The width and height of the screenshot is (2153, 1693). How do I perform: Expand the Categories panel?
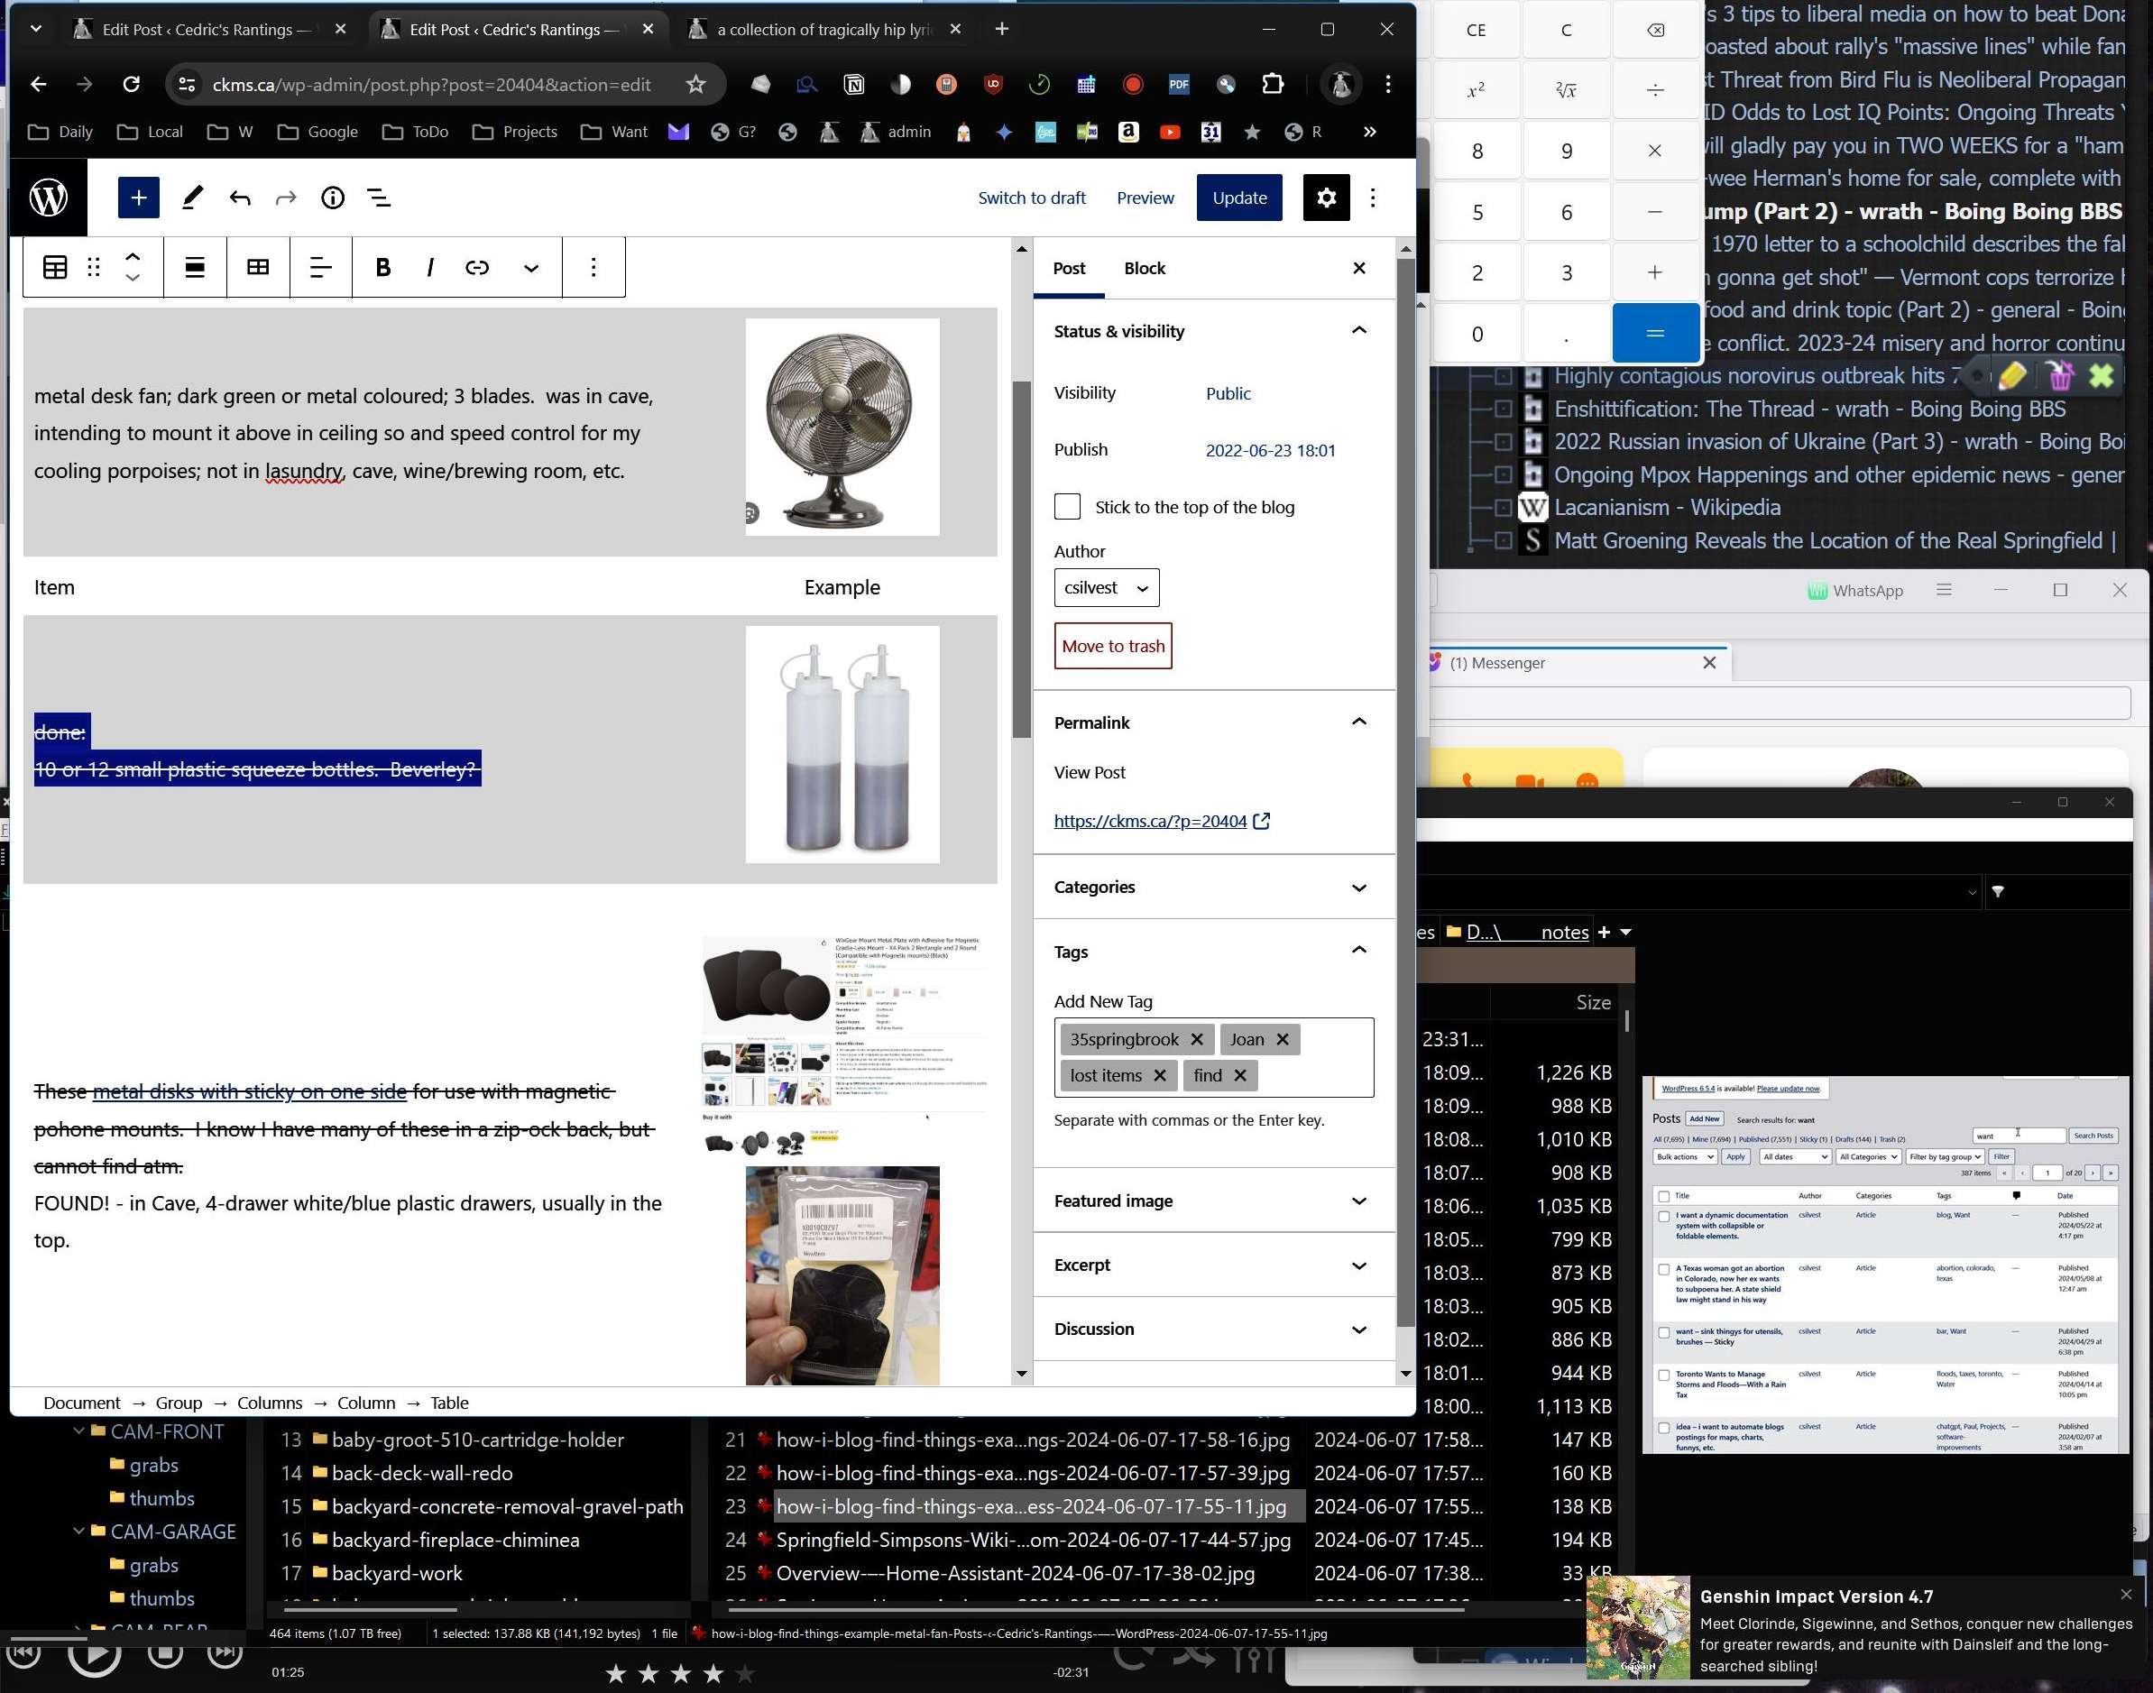(x=1213, y=888)
